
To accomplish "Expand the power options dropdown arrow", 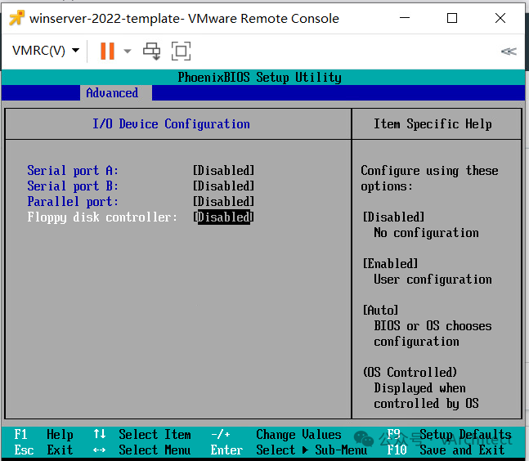I will tap(128, 51).
